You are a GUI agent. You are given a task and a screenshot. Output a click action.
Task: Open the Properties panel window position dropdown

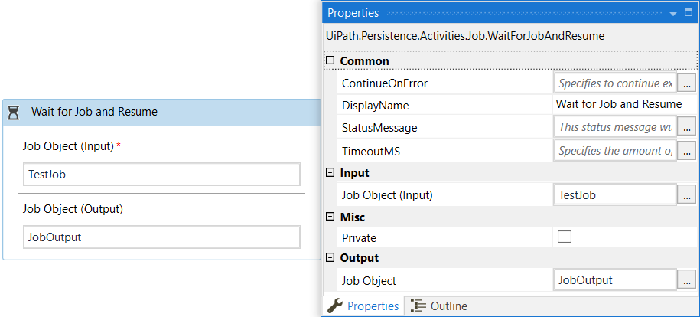pyautogui.click(x=672, y=13)
